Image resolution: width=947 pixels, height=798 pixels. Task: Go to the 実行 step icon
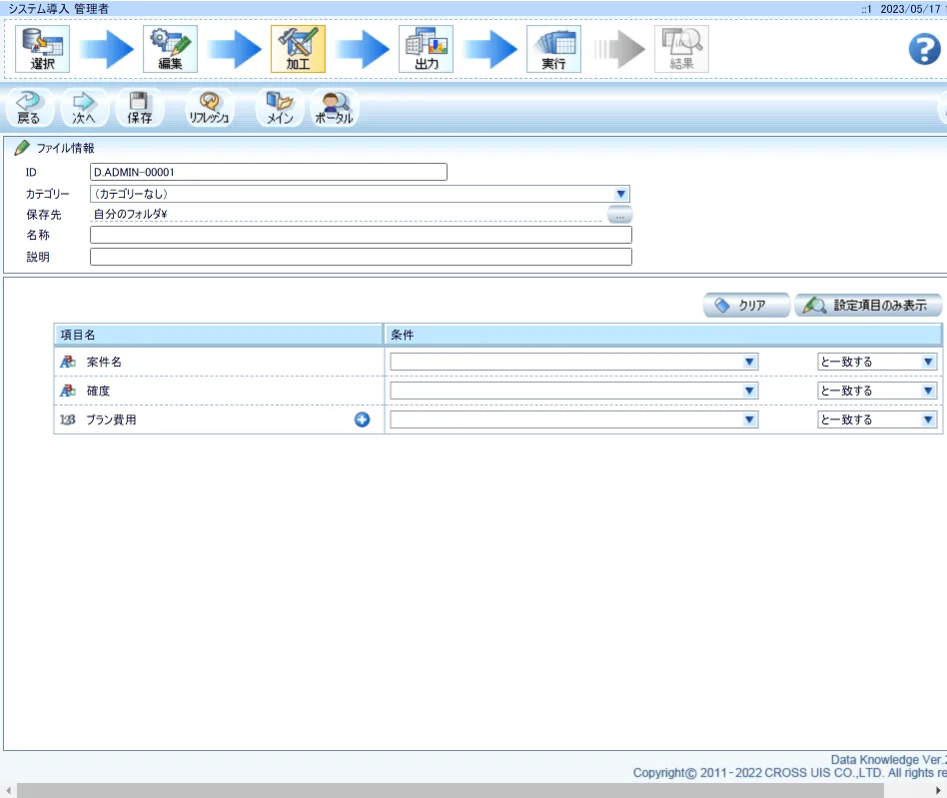pyautogui.click(x=553, y=48)
